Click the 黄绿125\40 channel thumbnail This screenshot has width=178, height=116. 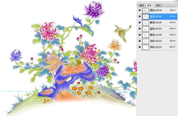pyautogui.click(x=146, y=23)
